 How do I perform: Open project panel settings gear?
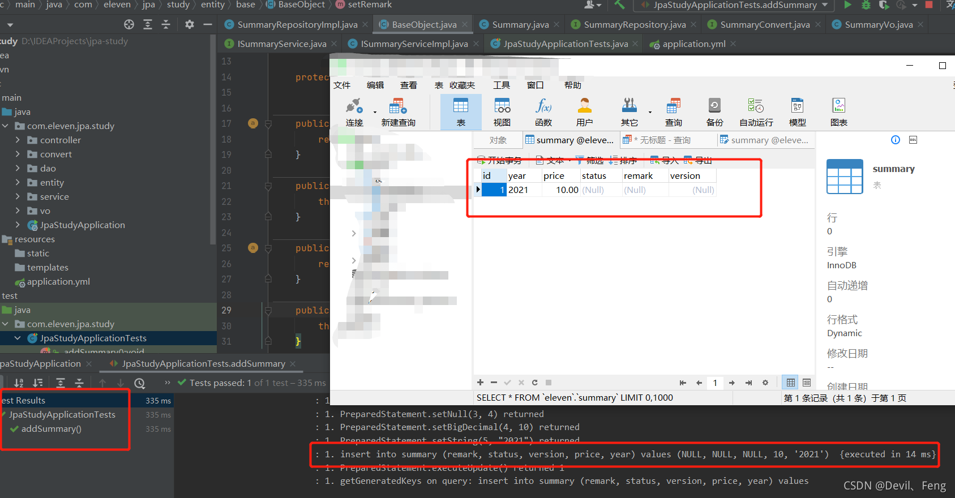(x=189, y=24)
